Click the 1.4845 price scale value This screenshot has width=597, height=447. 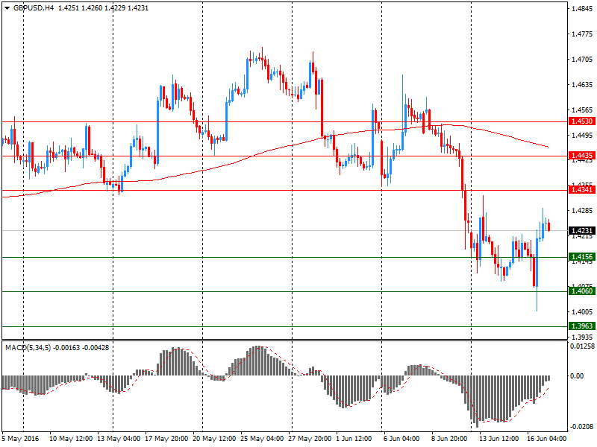(x=582, y=9)
